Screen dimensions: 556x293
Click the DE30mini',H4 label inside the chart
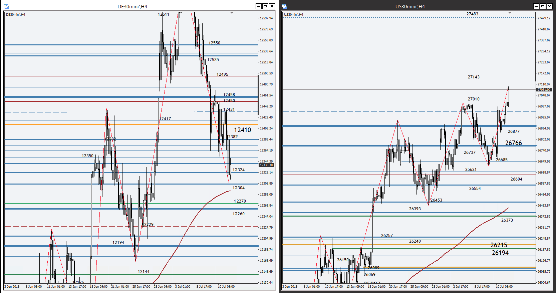[x=15, y=15]
